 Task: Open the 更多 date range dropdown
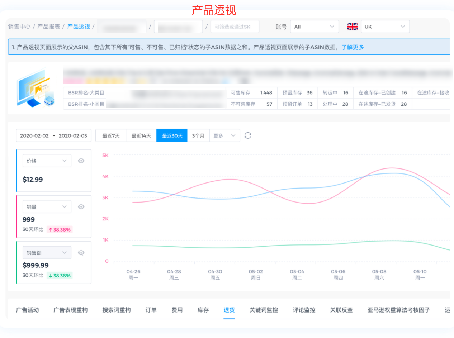pyautogui.click(x=224, y=136)
